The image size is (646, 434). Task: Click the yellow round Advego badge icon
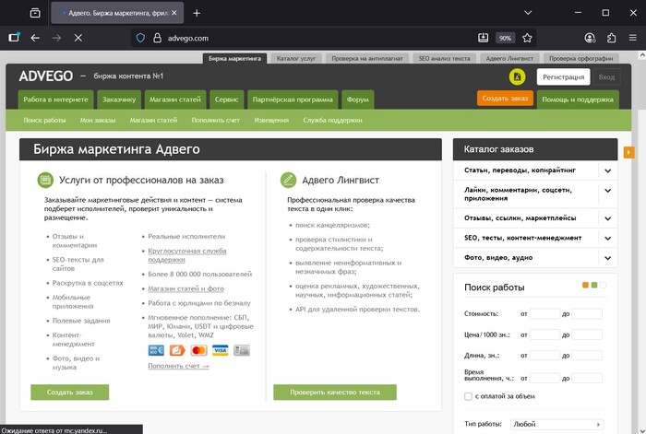click(517, 76)
